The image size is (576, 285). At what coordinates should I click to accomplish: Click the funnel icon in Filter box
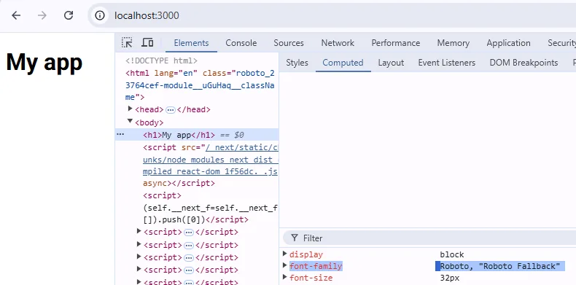tap(295, 238)
